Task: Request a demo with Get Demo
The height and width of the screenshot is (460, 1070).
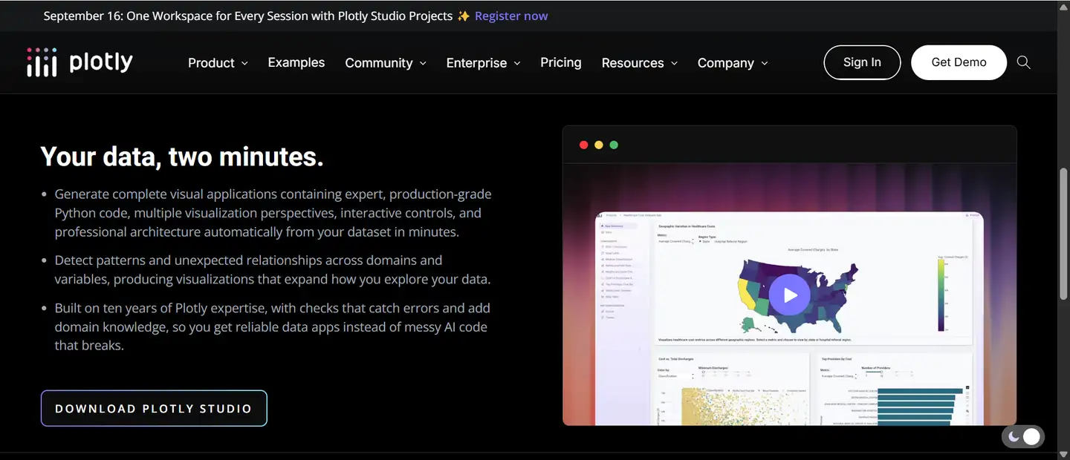Action: click(x=959, y=62)
